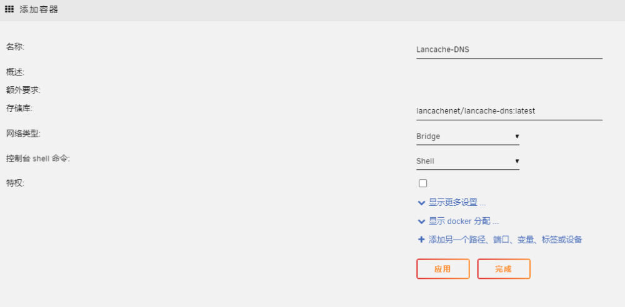Click the 概述 label
Image resolution: width=625 pixels, height=307 pixels.
point(15,72)
